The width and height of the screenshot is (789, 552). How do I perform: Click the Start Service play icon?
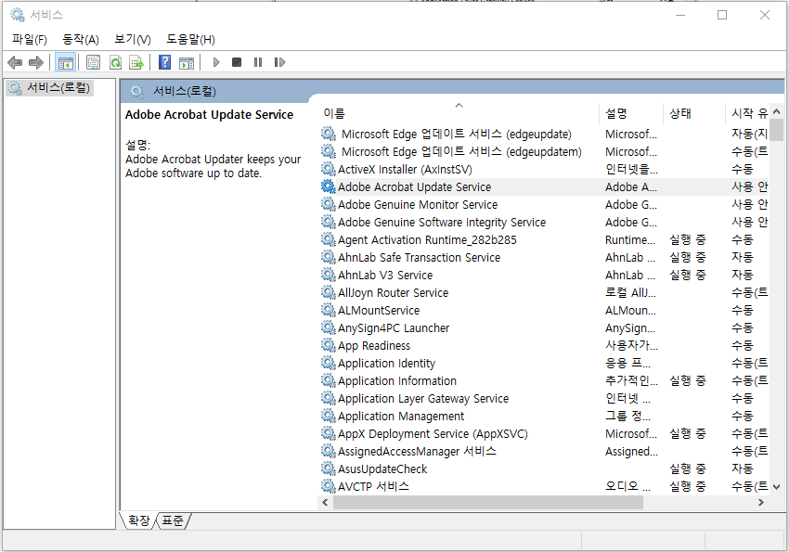coord(216,62)
